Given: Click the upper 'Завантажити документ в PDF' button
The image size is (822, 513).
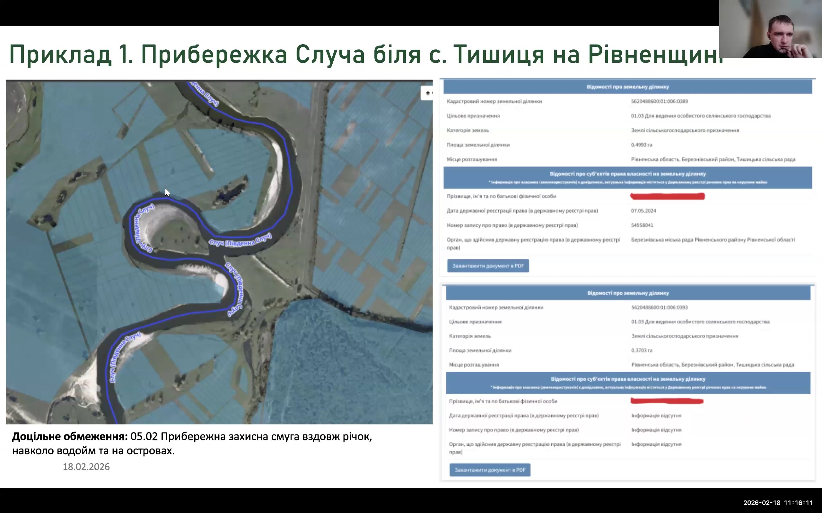Looking at the screenshot, I should (x=488, y=266).
